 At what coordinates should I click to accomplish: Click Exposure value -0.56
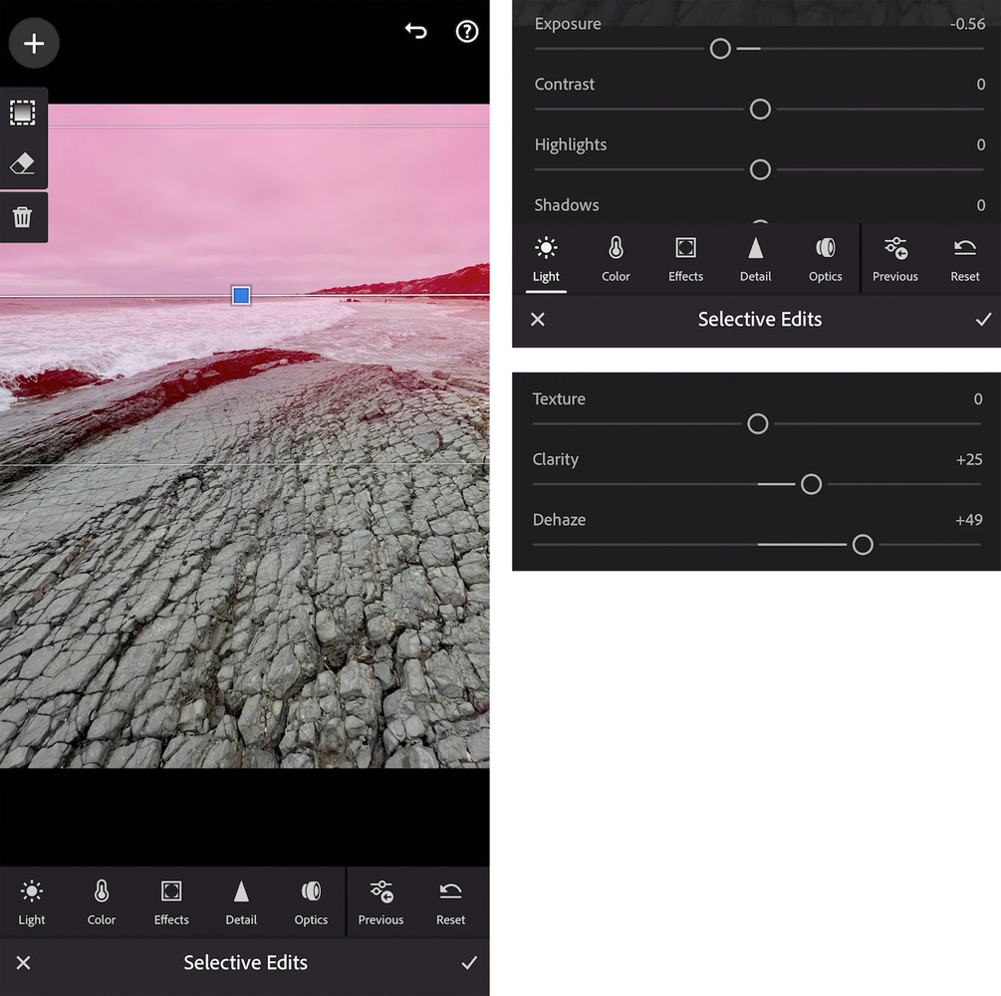point(968,24)
